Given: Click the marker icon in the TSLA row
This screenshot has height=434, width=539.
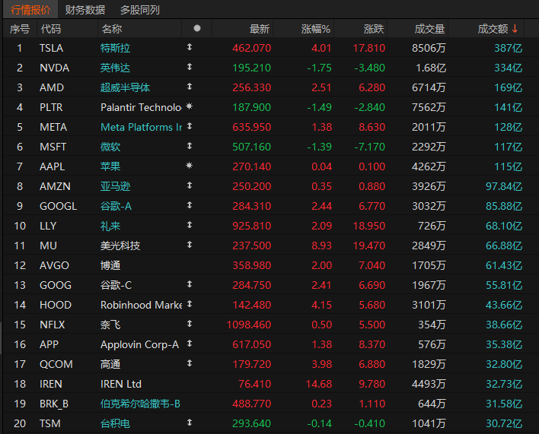Looking at the screenshot, I should tap(190, 47).
